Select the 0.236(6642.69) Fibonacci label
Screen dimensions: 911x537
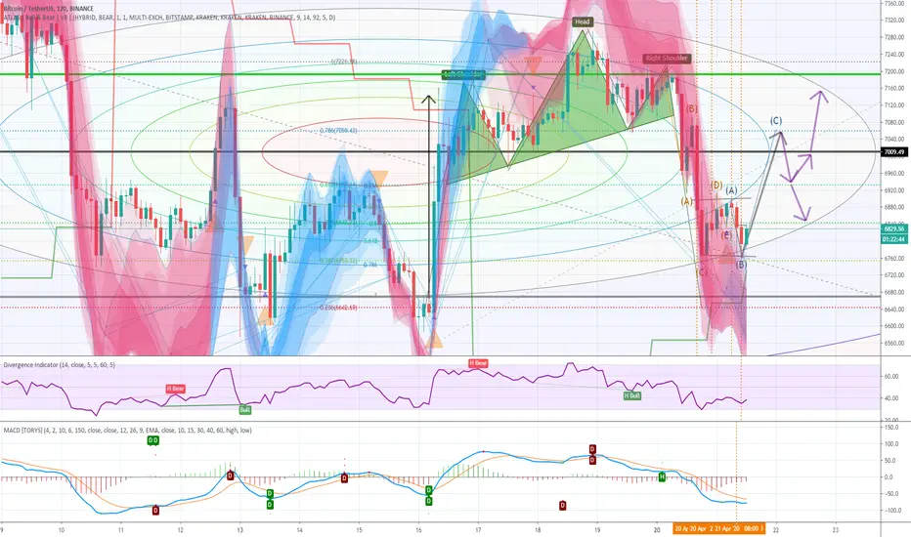[x=338, y=308]
